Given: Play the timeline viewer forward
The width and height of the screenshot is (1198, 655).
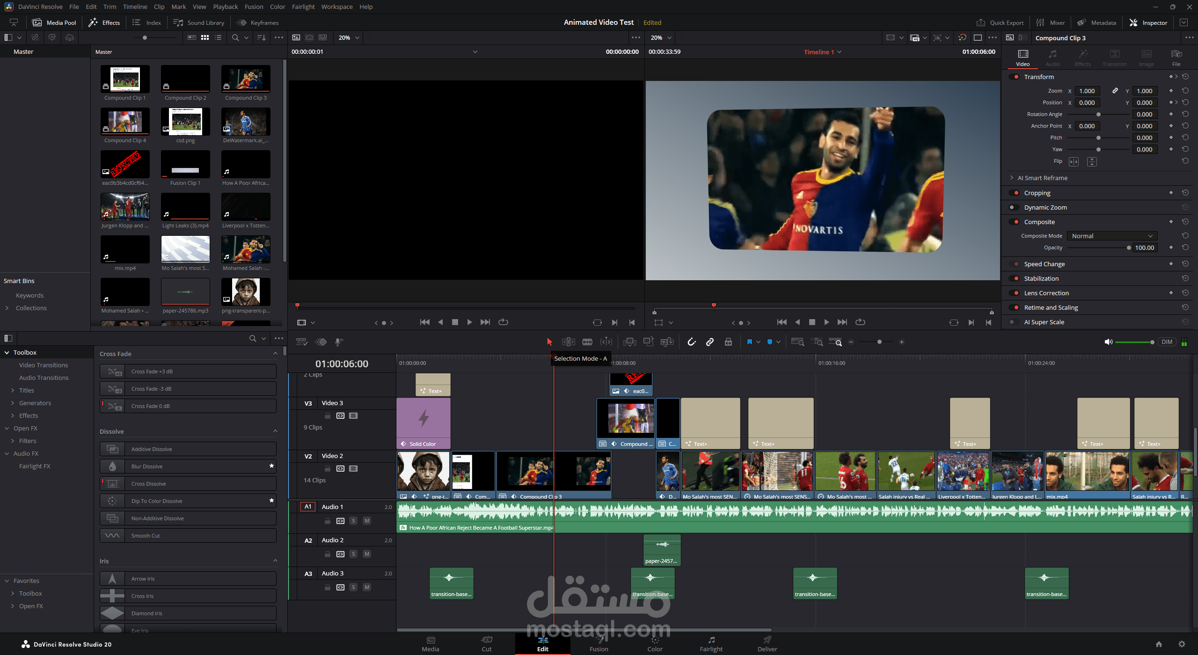Looking at the screenshot, I should coord(826,322).
